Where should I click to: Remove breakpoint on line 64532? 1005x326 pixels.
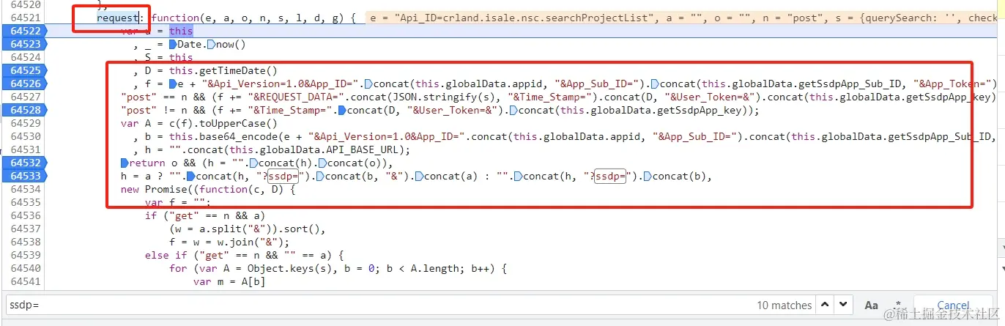(x=25, y=163)
